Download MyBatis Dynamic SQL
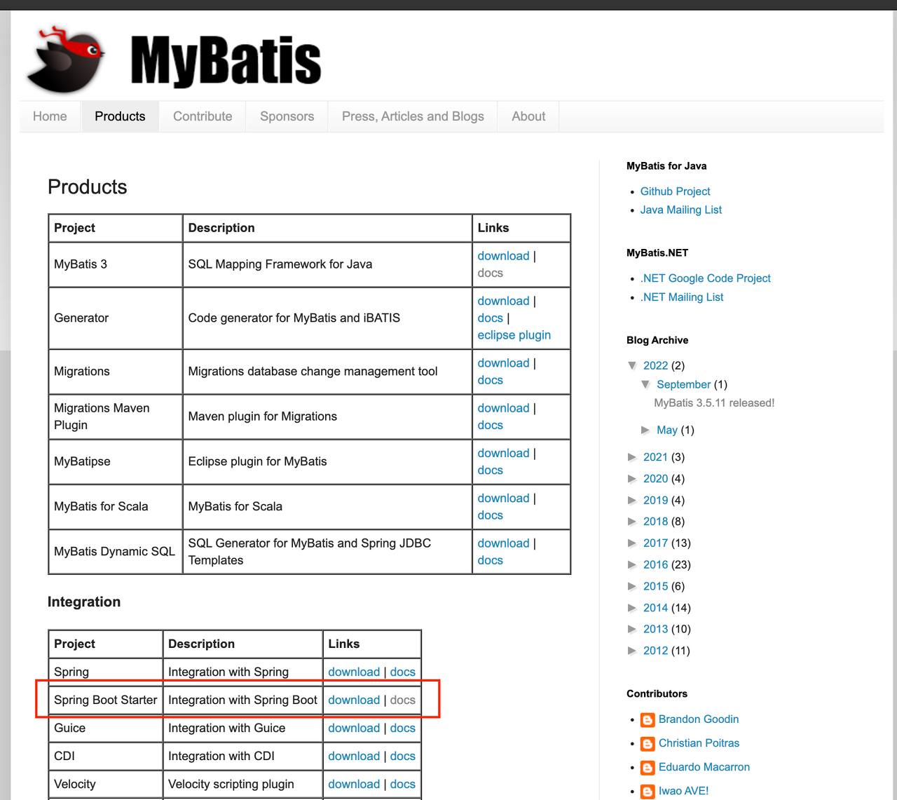 pos(503,543)
